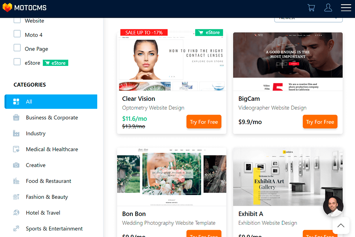Screen dimensions: 355x237
Task: Select Business & Corporate category
Action: (51, 117)
